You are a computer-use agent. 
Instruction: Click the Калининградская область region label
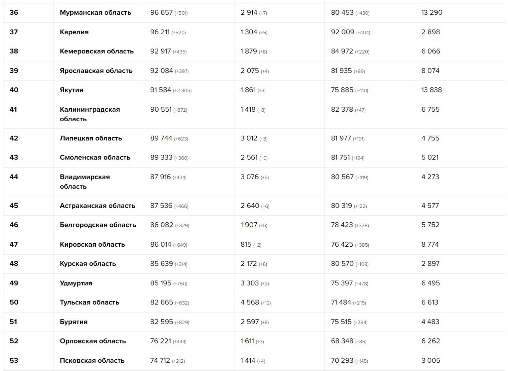[90, 114]
